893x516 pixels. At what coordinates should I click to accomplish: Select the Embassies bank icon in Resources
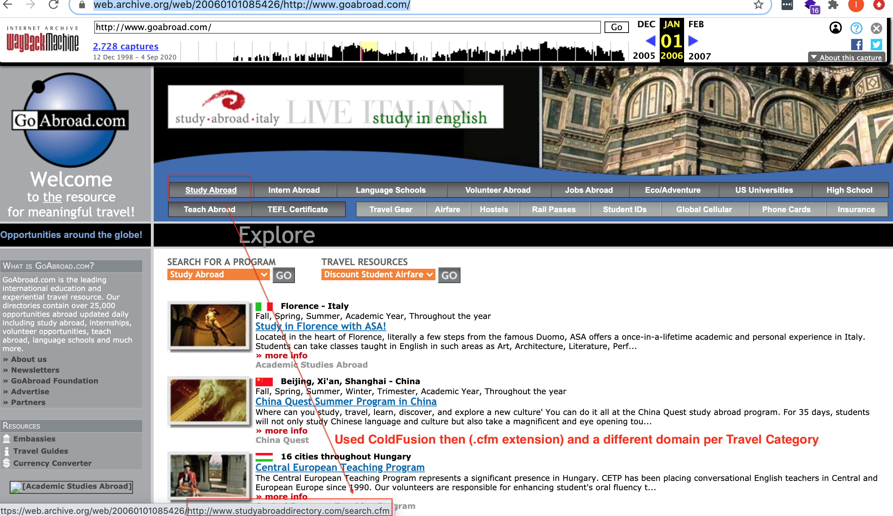(6, 439)
